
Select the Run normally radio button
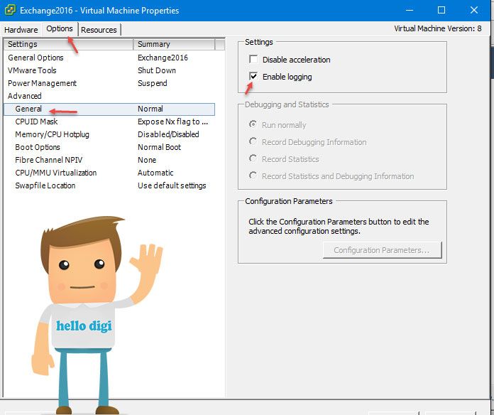click(x=253, y=124)
